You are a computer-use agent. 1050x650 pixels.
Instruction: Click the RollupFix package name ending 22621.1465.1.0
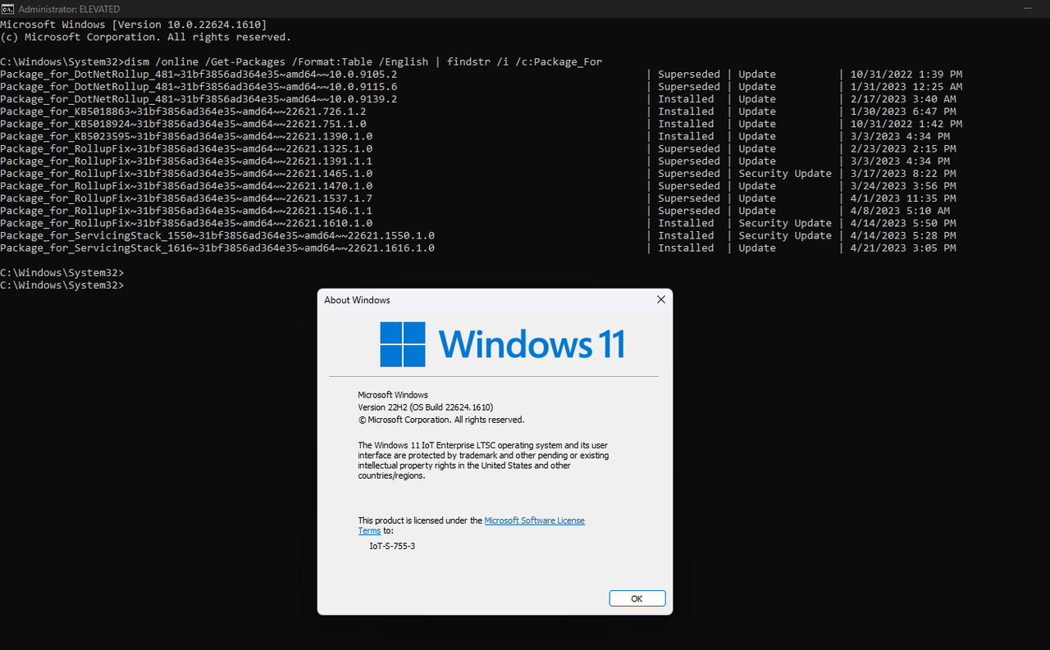(186, 173)
